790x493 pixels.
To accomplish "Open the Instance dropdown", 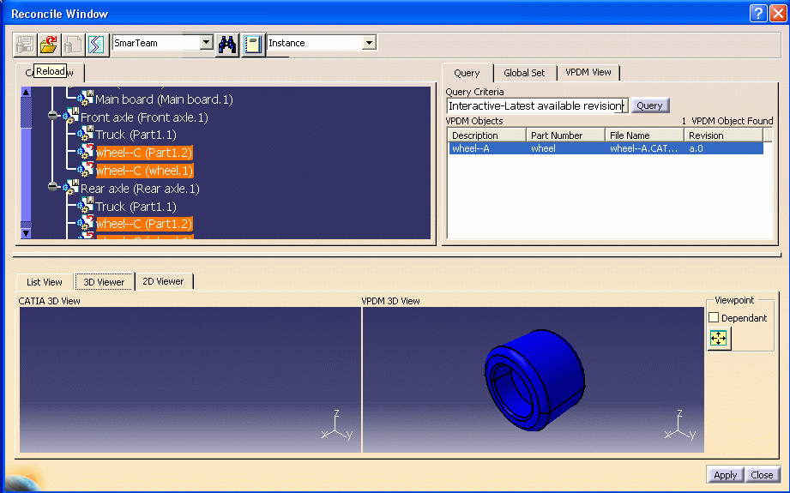I will coord(369,43).
